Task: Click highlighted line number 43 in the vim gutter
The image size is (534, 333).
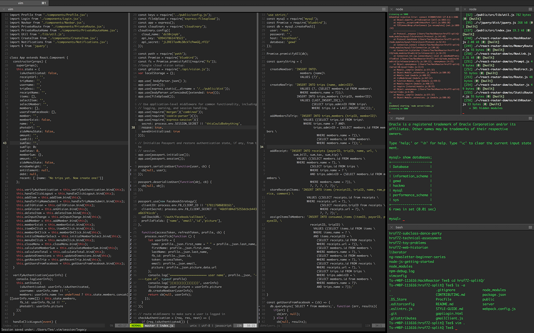Action: pyautogui.click(x=4, y=142)
